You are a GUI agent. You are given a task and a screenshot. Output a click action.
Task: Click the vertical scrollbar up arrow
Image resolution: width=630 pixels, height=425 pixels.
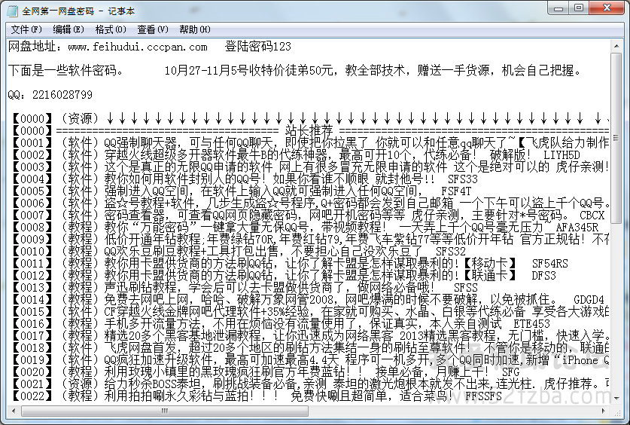[x=616, y=46]
